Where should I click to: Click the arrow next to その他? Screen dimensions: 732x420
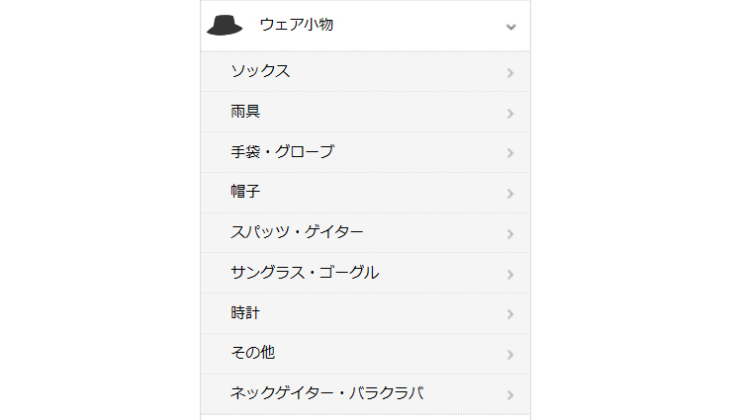(510, 355)
